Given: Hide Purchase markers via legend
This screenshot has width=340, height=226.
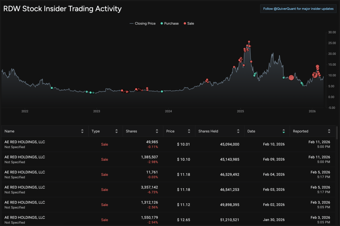Looking at the screenshot, I should click(169, 24).
